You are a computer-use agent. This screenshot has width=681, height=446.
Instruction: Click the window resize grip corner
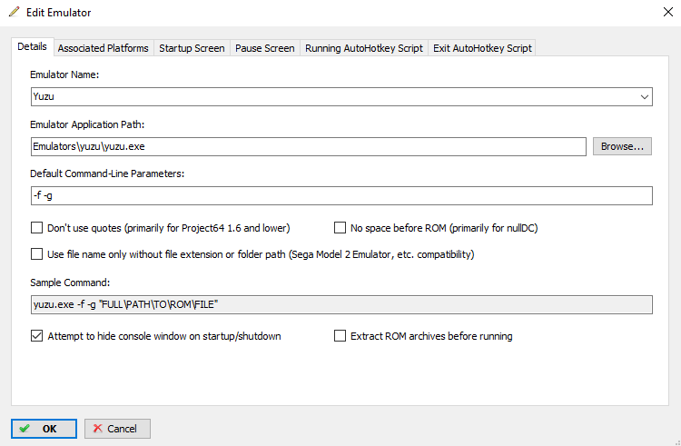point(677,442)
